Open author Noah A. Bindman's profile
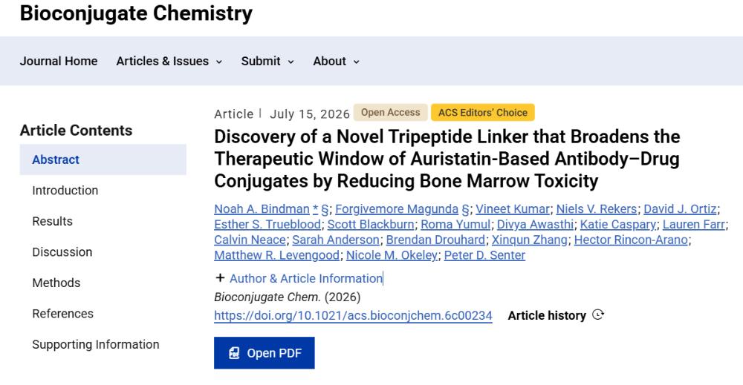 pos(262,209)
